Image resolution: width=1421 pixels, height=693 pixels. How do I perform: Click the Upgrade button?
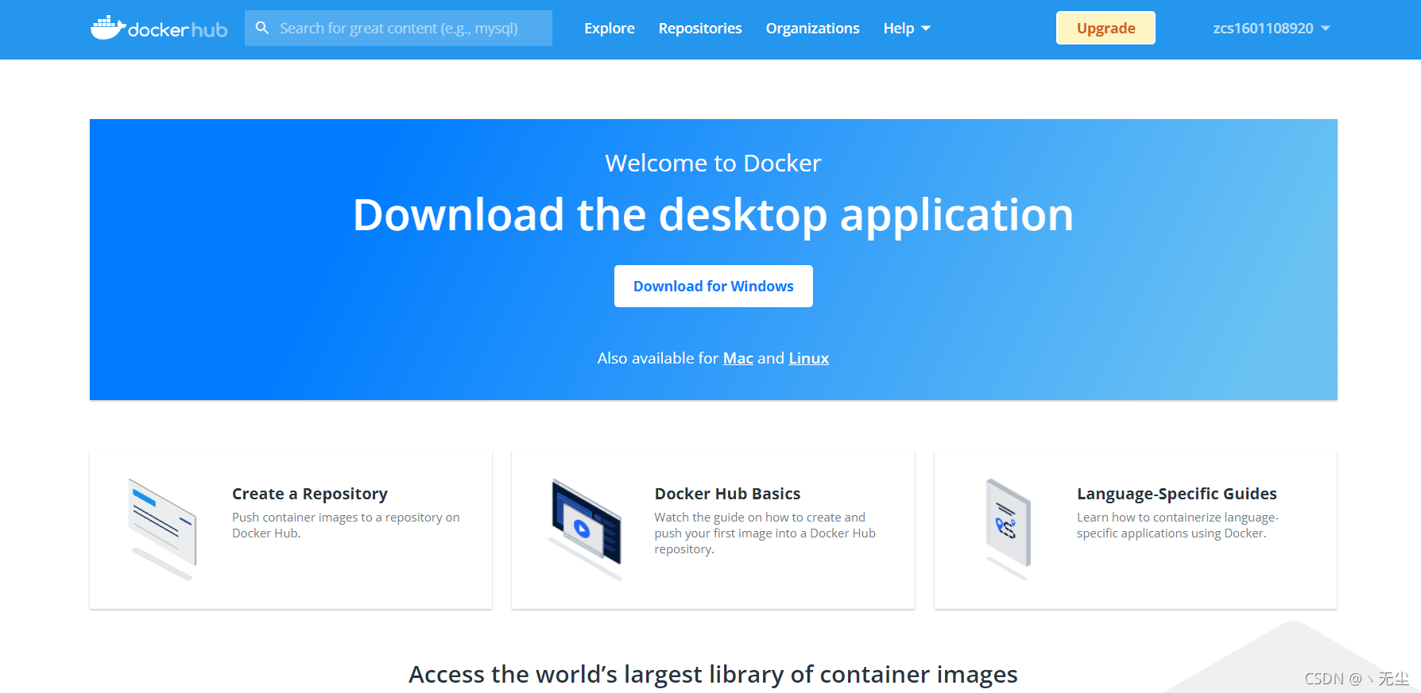(x=1105, y=28)
